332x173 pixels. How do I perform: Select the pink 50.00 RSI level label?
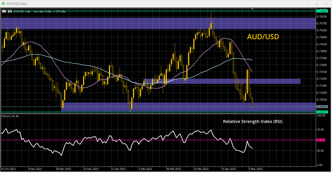(321, 140)
